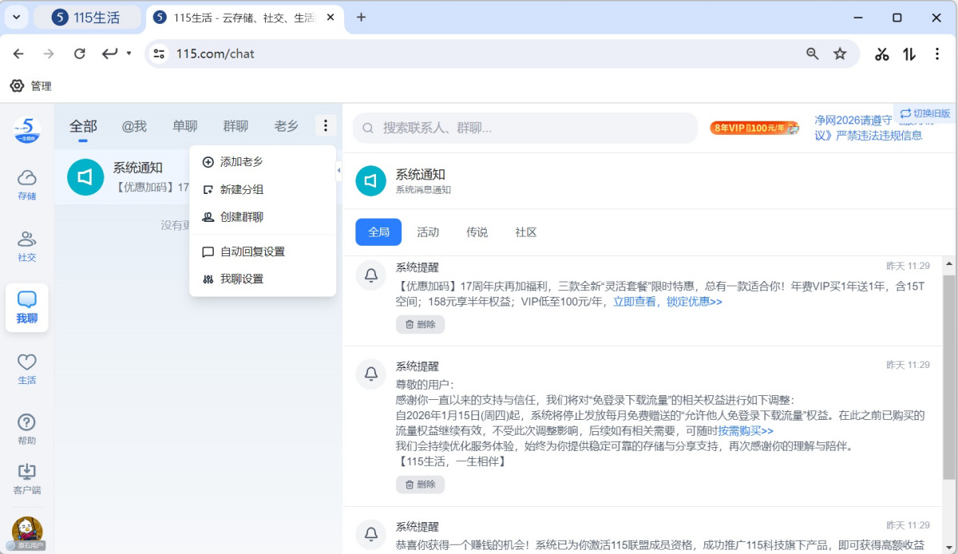Click the user avatar in sidebar
This screenshot has width=958, height=554.
[x=27, y=530]
